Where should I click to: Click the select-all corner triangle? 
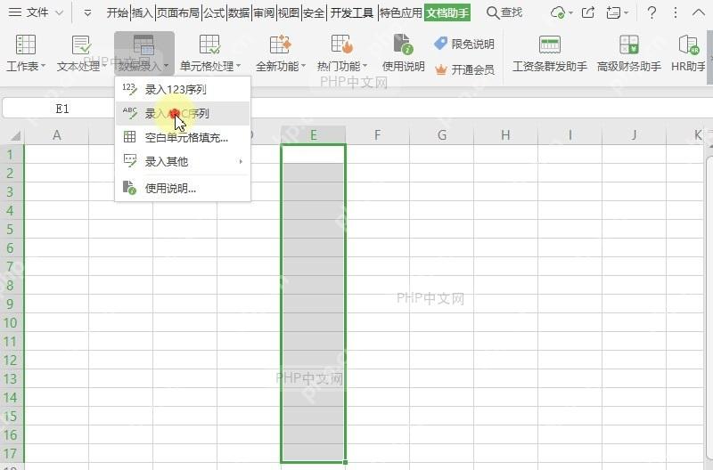coord(15,135)
